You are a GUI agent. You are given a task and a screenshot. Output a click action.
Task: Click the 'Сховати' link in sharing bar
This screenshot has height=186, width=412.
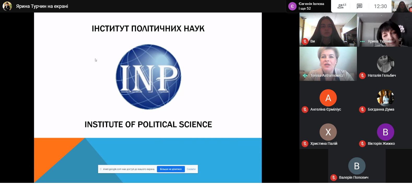pyautogui.click(x=191, y=169)
